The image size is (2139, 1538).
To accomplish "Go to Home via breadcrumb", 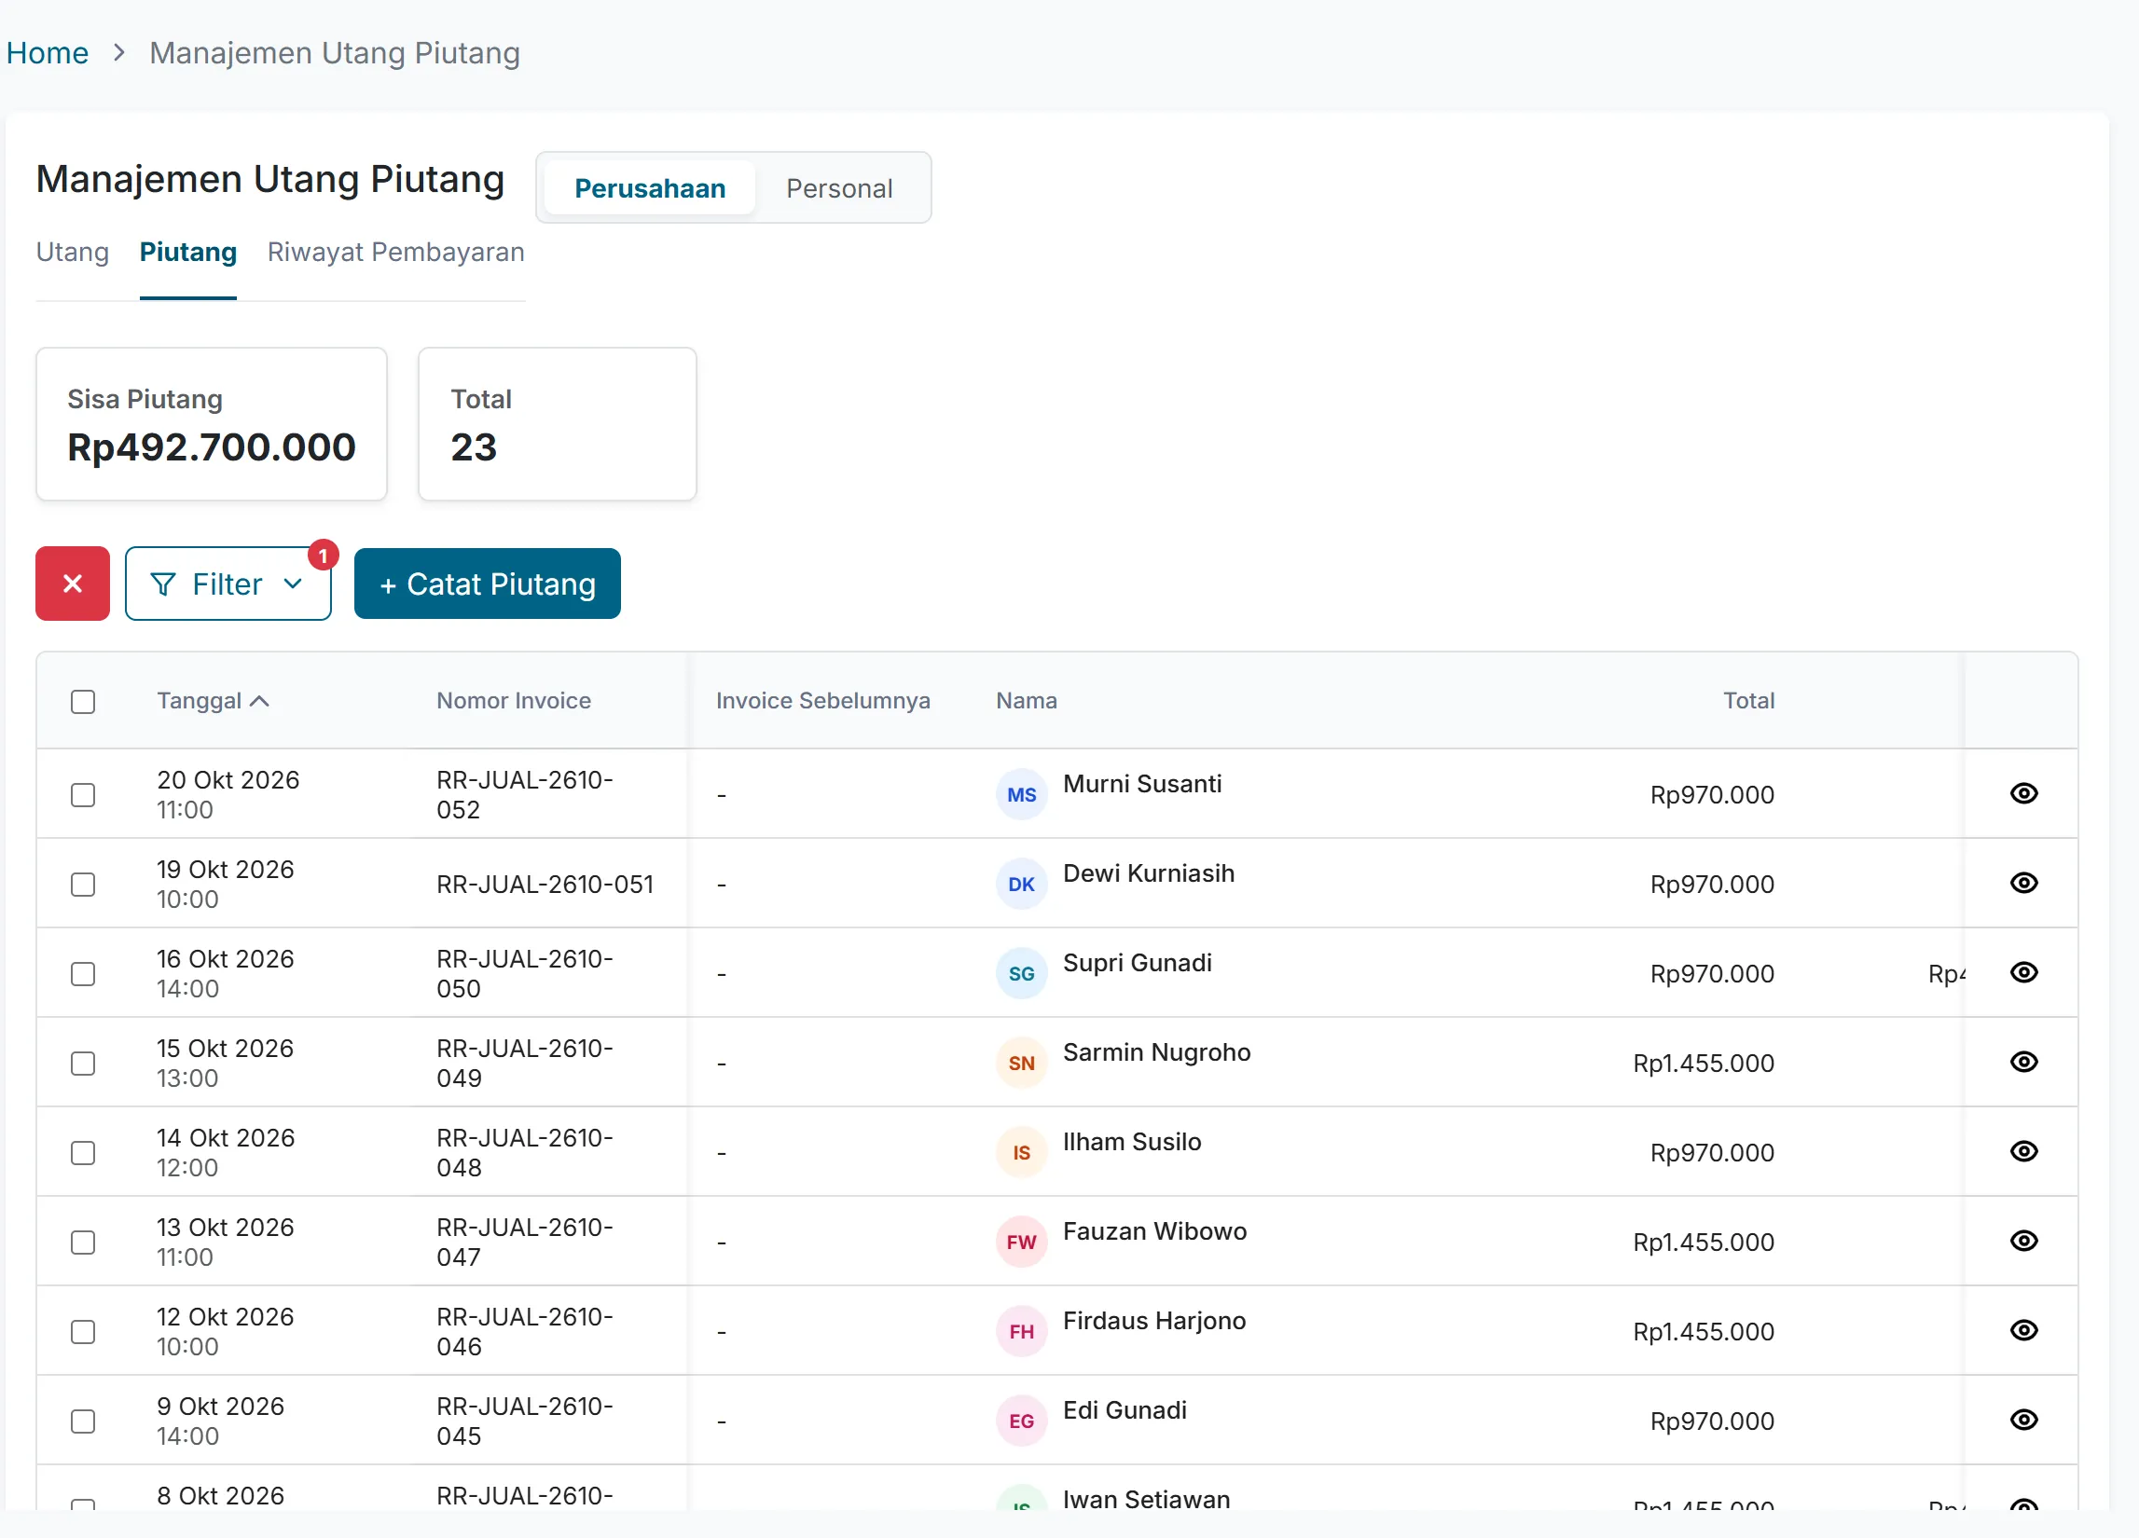I will tap(48, 53).
